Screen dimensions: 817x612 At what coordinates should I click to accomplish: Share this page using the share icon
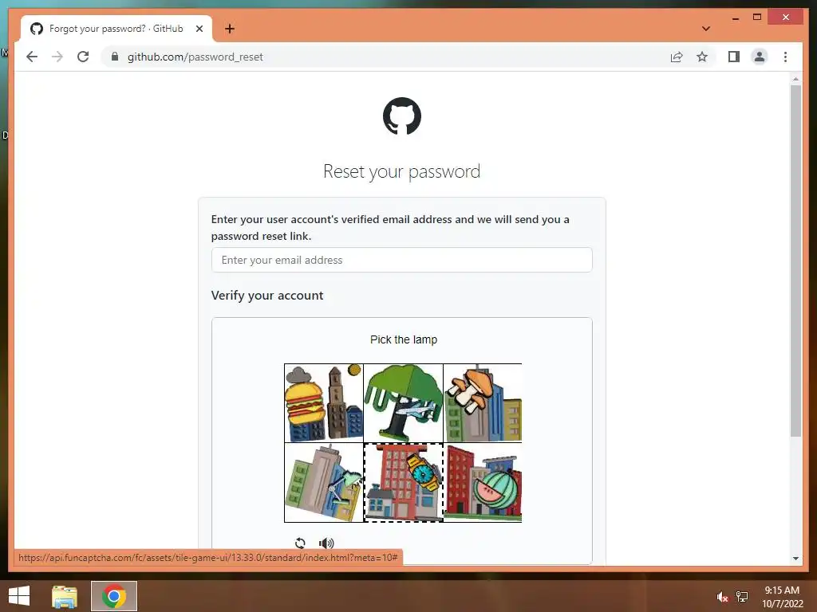677,57
